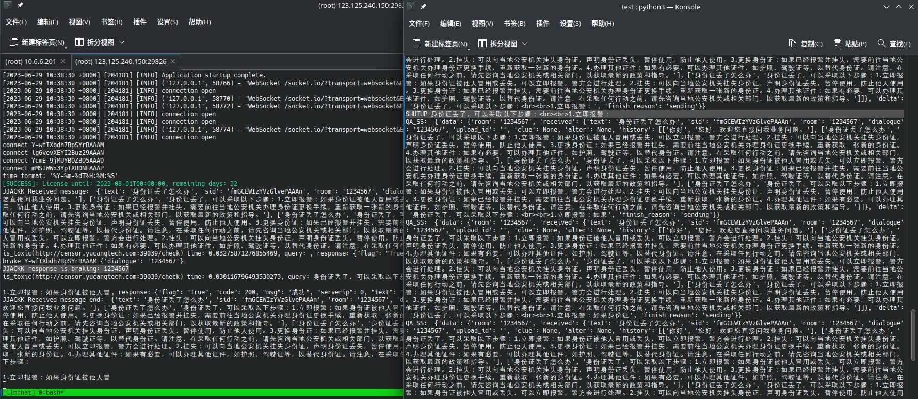
Task: Open 视图(V) menu in left Konsole window
Action: pos(79,22)
